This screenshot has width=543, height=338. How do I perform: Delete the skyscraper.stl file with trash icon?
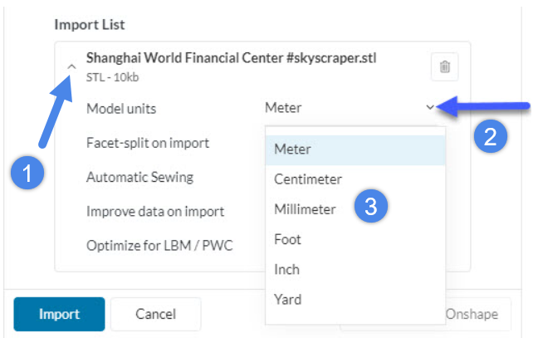pyautogui.click(x=445, y=66)
